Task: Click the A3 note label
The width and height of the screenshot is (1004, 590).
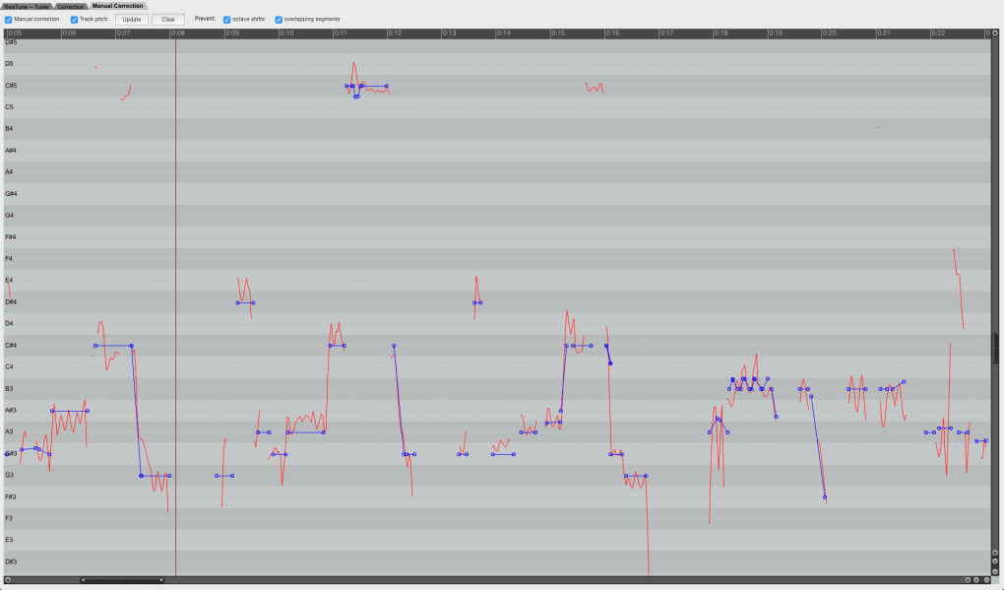Action: [x=9, y=431]
